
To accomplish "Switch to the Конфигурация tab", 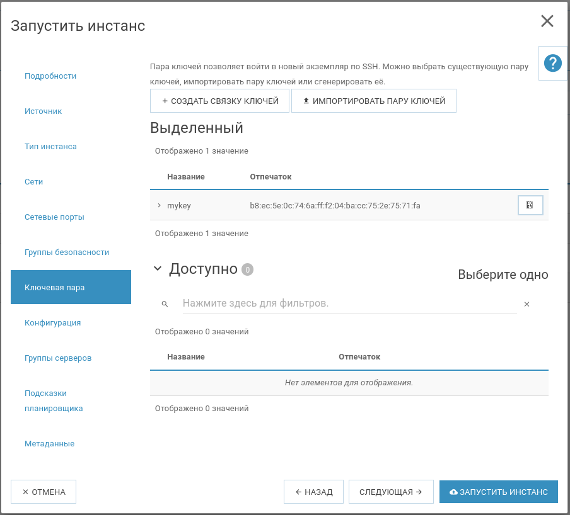I will (x=52, y=323).
